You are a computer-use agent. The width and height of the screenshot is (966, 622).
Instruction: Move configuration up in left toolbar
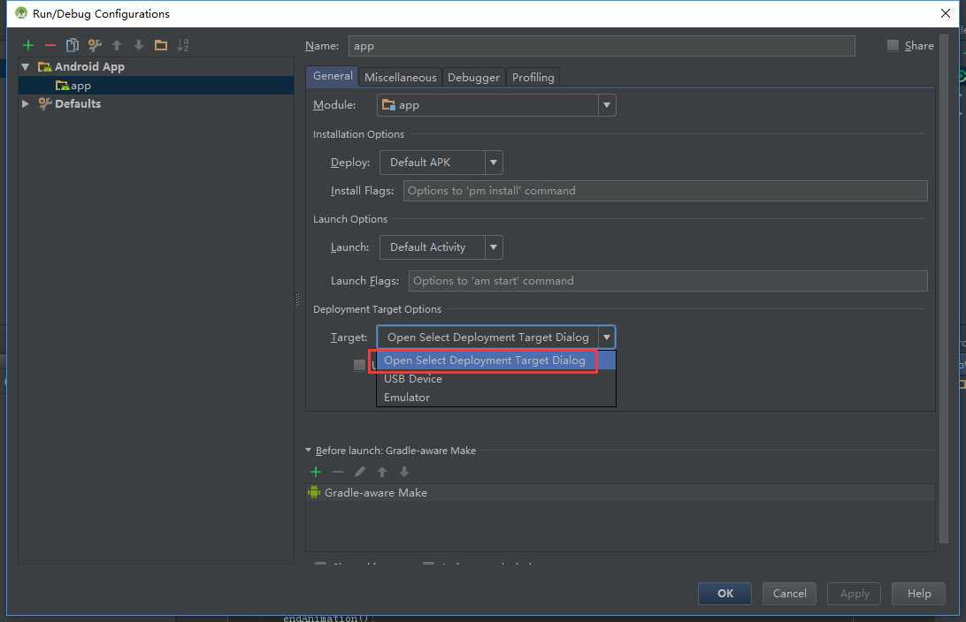[x=117, y=45]
